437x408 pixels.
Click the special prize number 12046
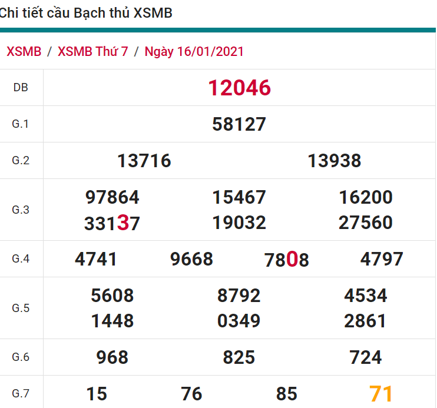click(x=239, y=88)
